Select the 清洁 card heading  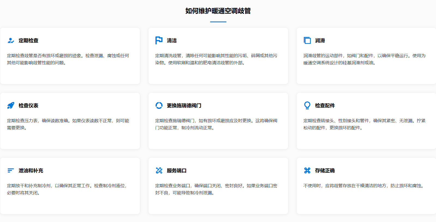172,41
